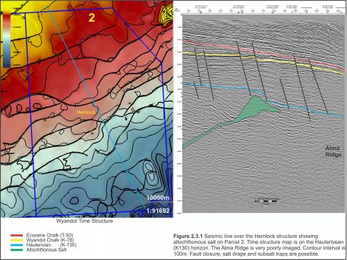Click the Wyandot Chalk (K-78) legend text
Screen dimensions: 347x260
50,240
